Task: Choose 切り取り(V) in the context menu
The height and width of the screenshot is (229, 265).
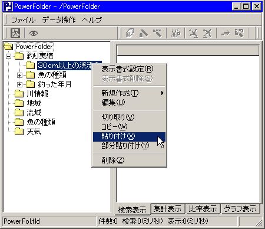Action: point(129,117)
